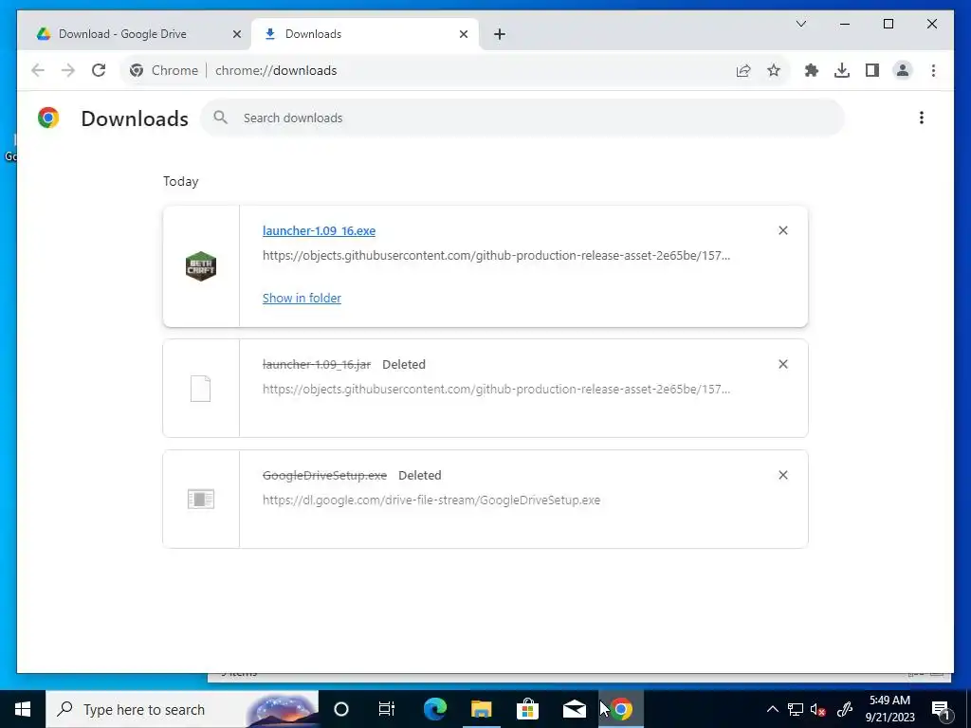971x728 pixels.
Task: Remove GoogleDriveSetup.exe entry from list
Action: click(x=782, y=475)
